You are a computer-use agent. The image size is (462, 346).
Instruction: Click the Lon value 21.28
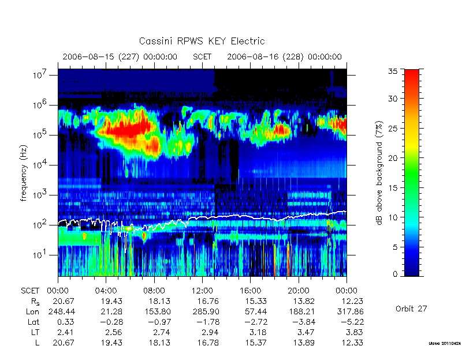coord(111,311)
